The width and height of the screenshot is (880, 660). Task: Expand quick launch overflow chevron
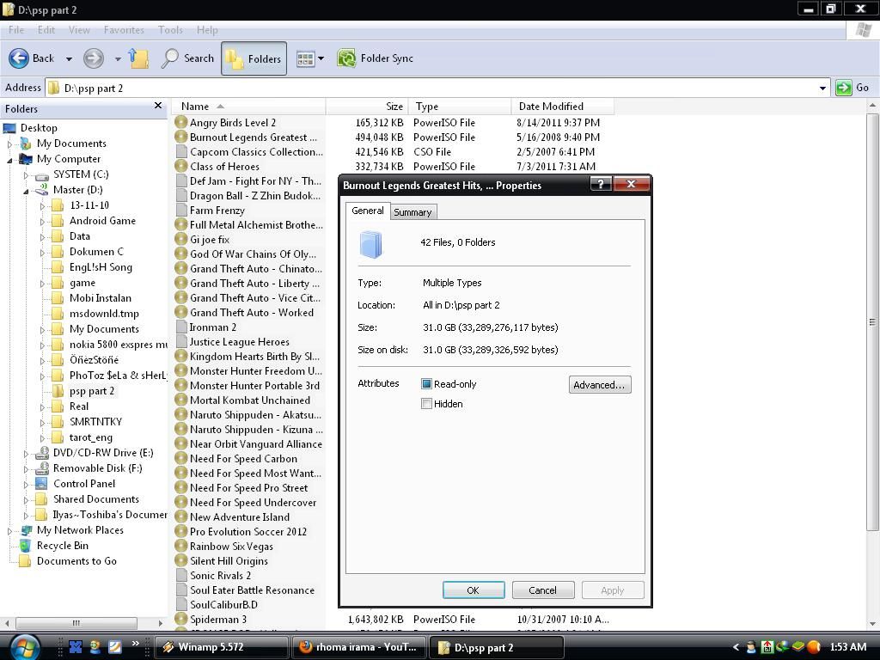click(x=135, y=644)
